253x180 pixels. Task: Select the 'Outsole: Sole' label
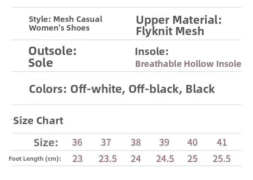pyautogui.click(x=52, y=57)
